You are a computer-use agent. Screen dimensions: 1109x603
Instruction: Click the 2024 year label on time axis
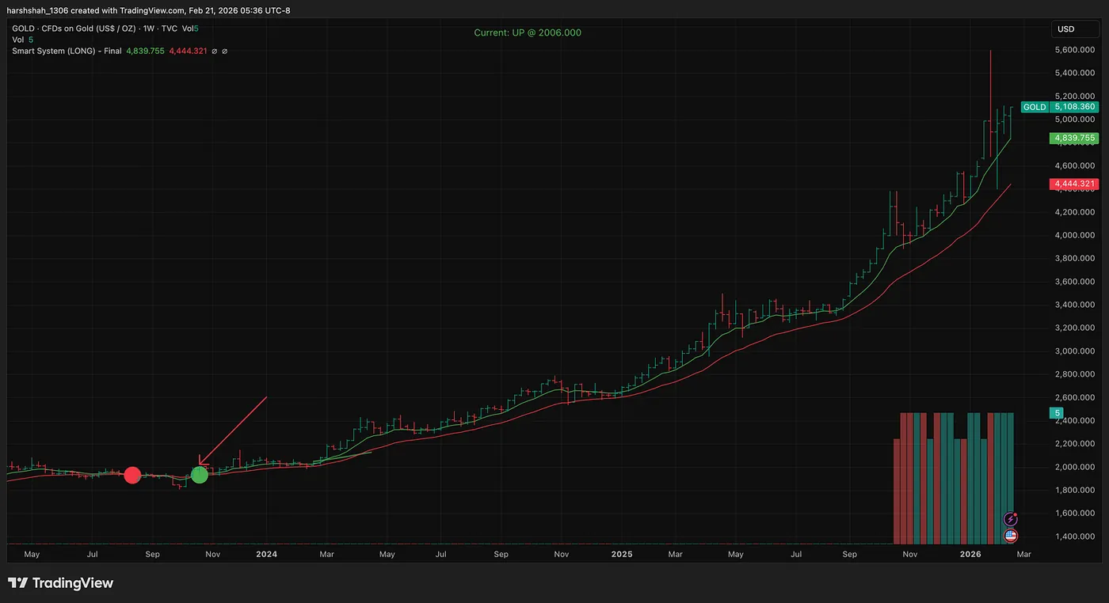point(266,555)
